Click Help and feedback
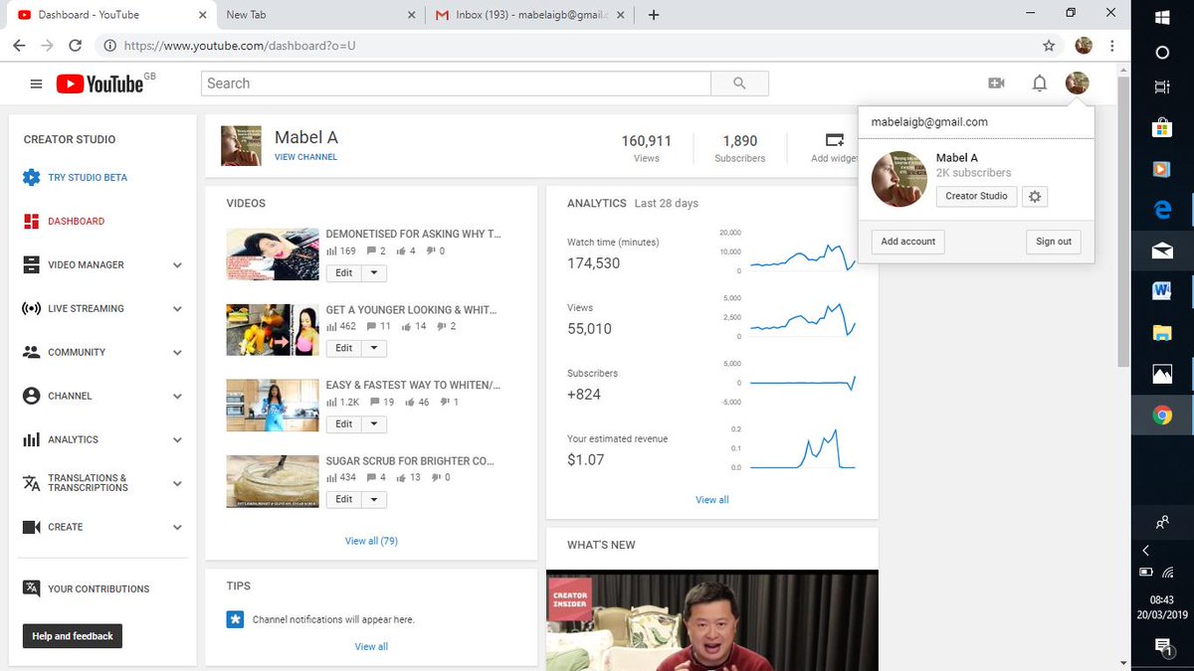Viewport: 1194px width, 671px height. (x=73, y=636)
